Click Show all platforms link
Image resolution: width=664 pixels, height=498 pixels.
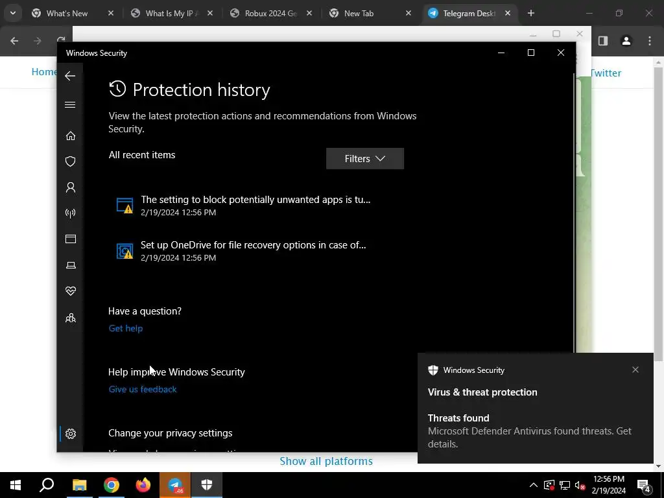coord(326,461)
